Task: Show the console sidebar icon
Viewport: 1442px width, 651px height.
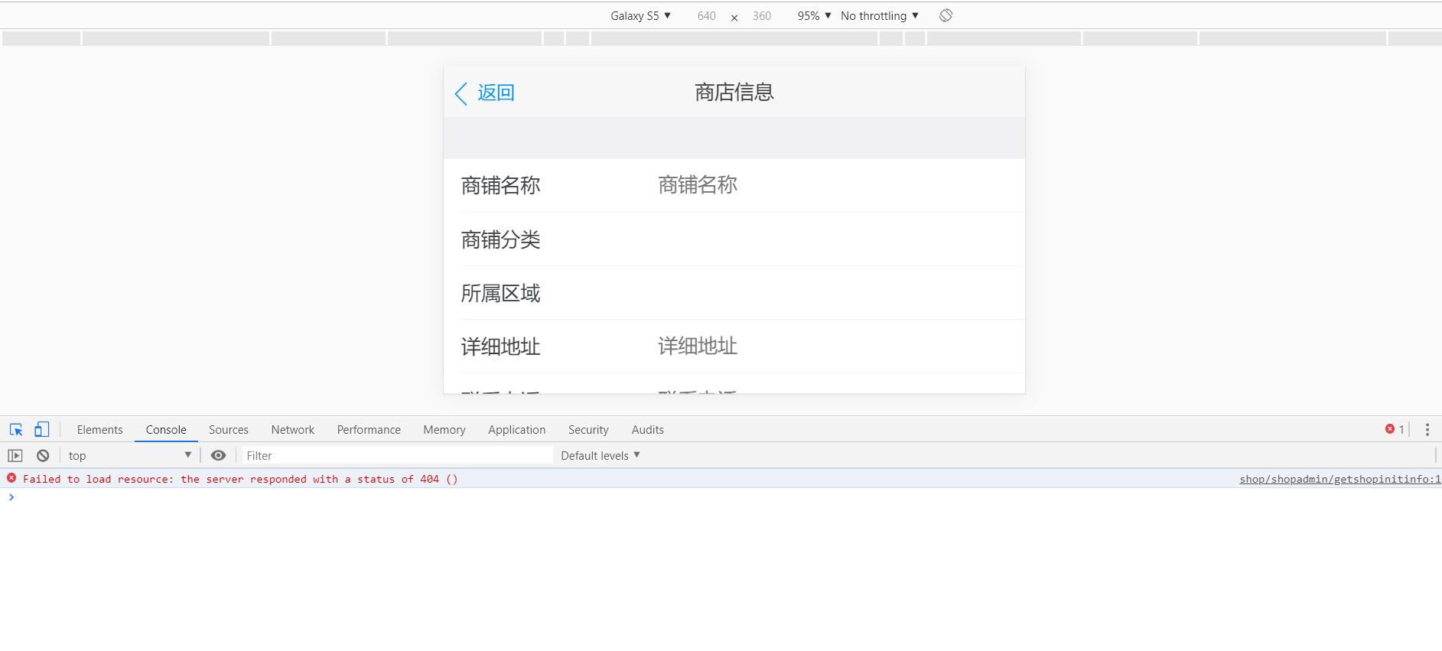Action: pyautogui.click(x=15, y=456)
